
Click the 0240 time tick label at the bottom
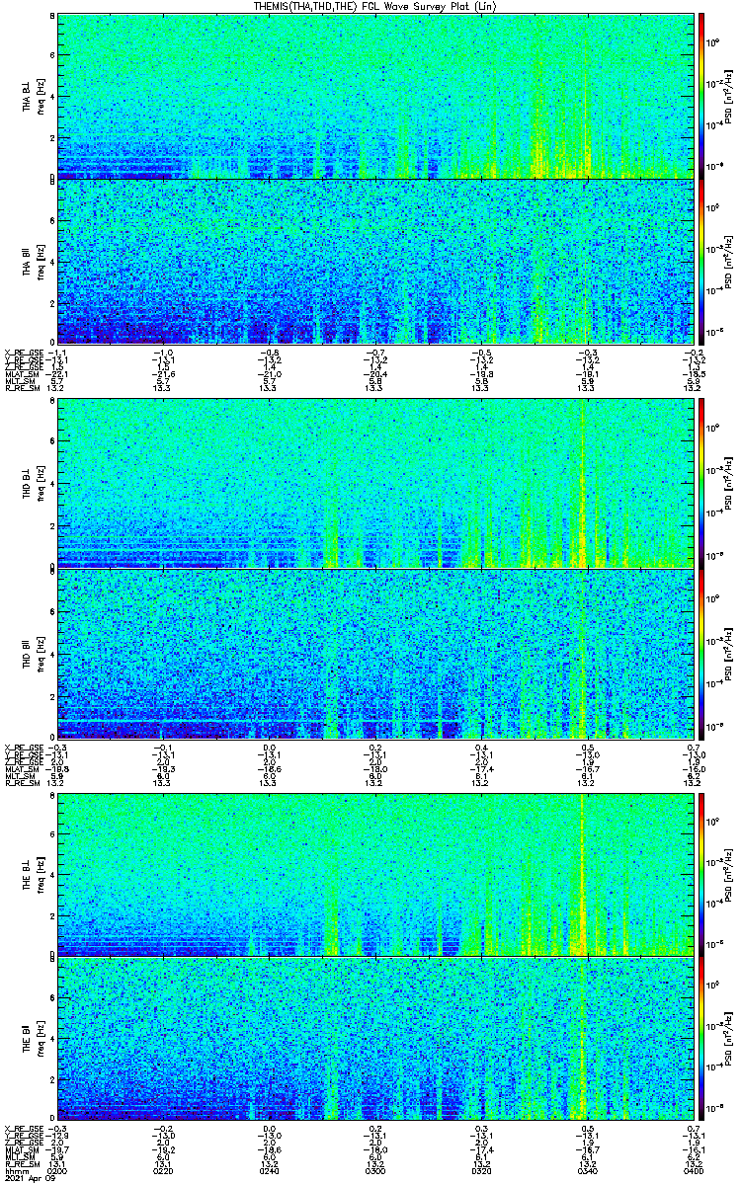pos(269,1171)
